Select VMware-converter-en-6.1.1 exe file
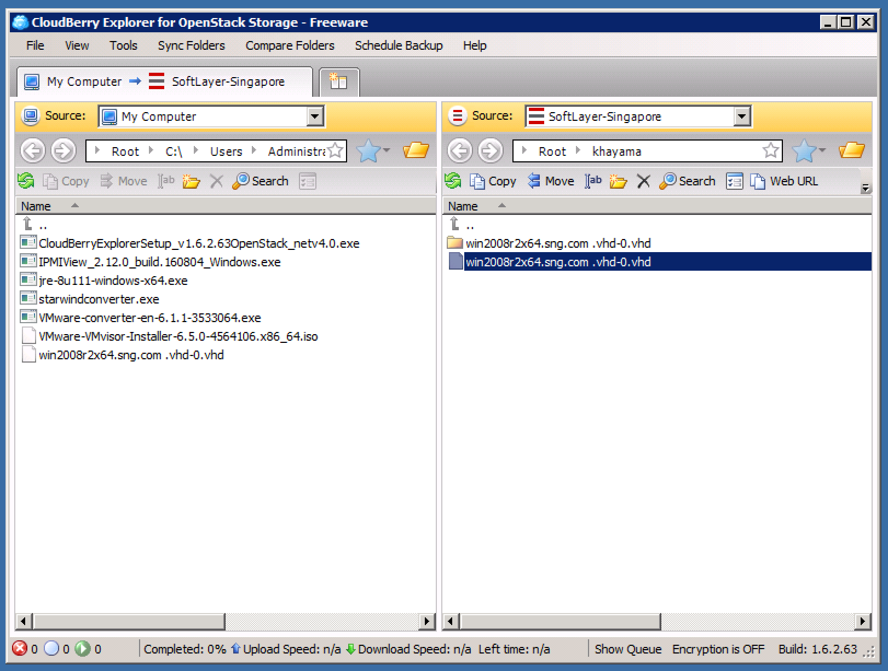The height and width of the screenshot is (671, 888). (149, 318)
